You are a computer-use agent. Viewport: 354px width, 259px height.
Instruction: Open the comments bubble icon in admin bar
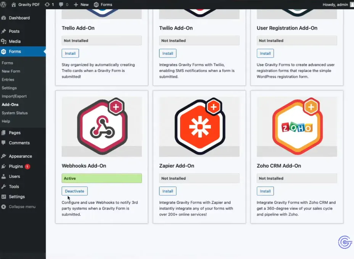pyautogui.click(x=64, y=5)
